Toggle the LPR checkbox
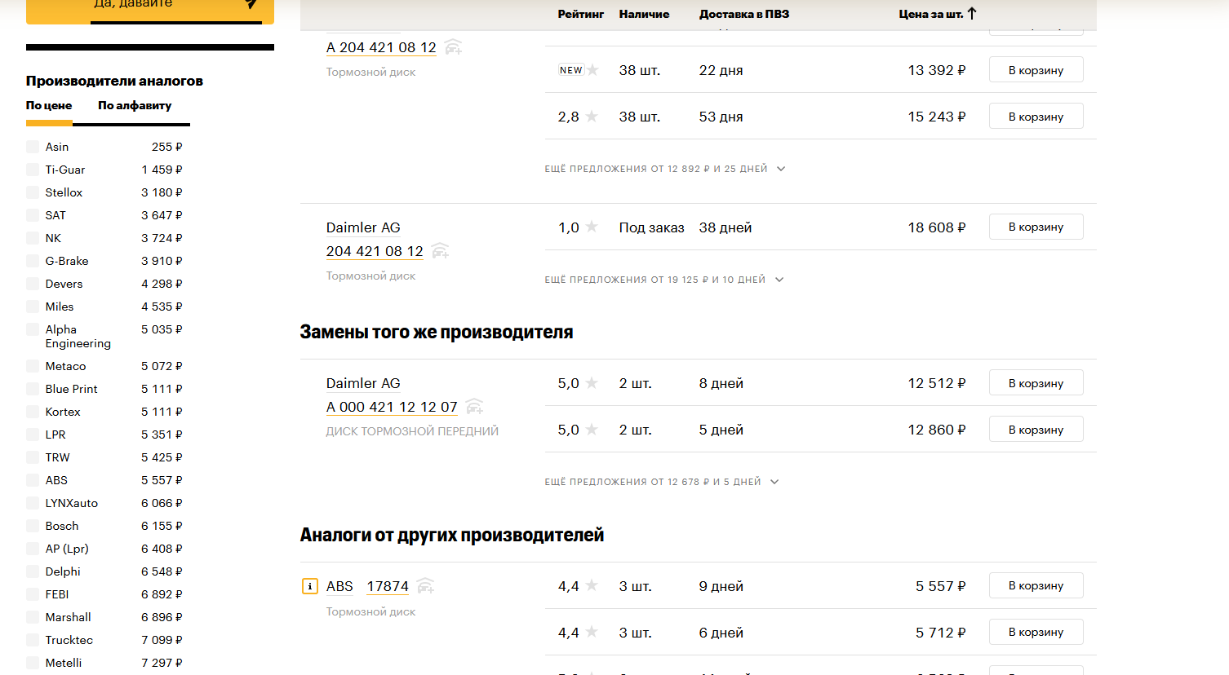Screen dimensions: 1229x675 [x=33, y=435]
